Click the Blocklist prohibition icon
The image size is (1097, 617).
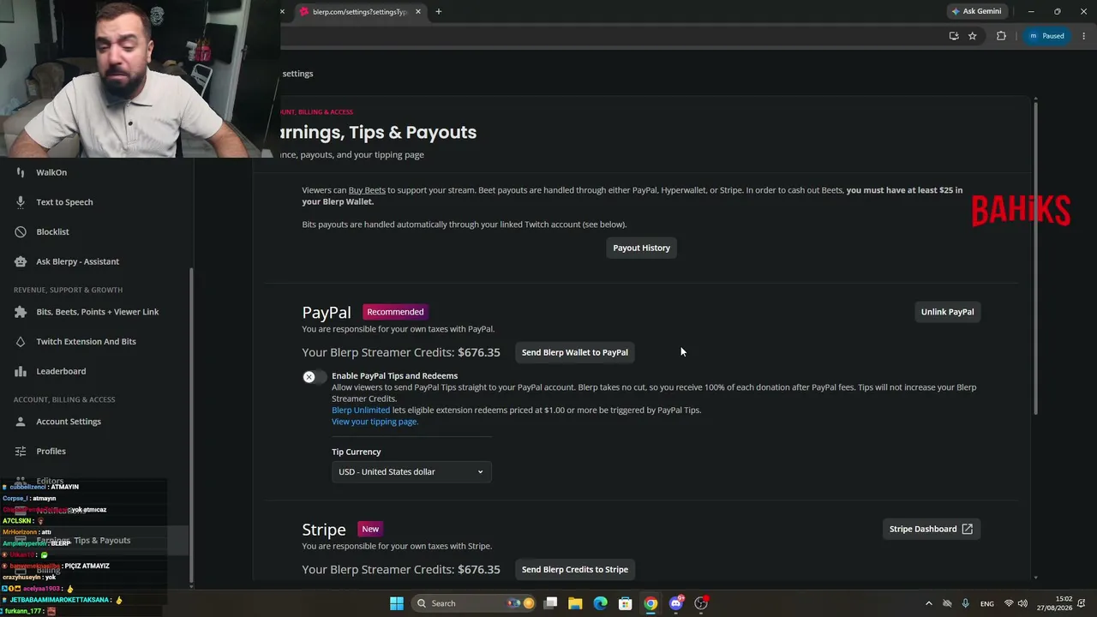click(21, 231)
